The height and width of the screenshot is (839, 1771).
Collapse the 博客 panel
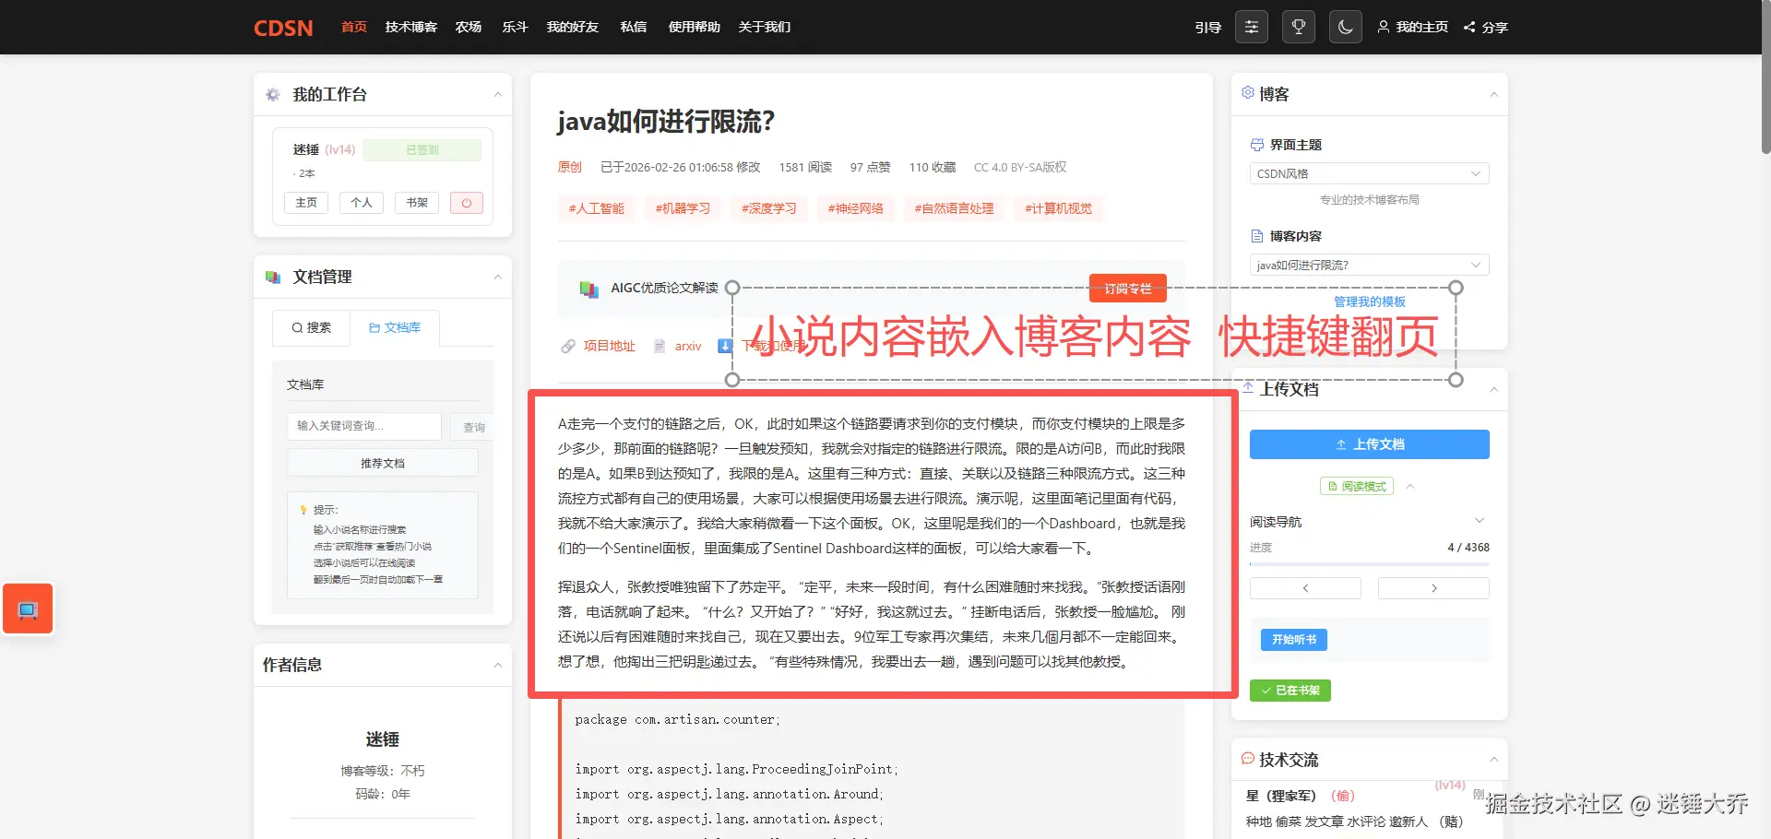(1494, 94)
